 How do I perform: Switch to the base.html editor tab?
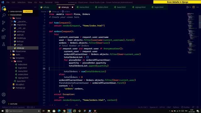coord(121,7)
